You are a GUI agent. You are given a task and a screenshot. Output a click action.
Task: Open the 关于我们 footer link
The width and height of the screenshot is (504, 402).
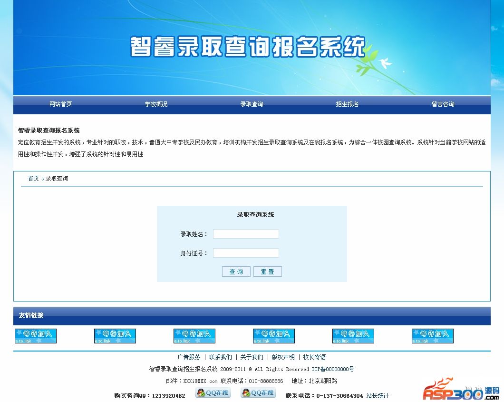click(252, 357)
